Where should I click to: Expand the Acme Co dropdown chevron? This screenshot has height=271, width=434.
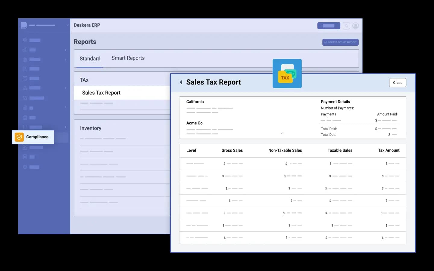(x=282, y=133)
